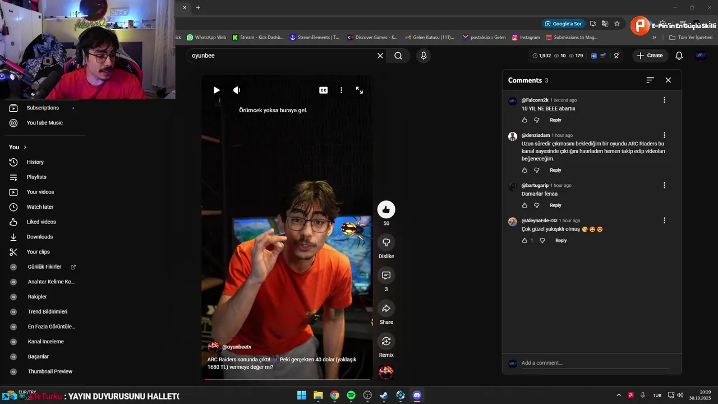Open the Create button
This screenshot has height=404, width=718.
650,56
